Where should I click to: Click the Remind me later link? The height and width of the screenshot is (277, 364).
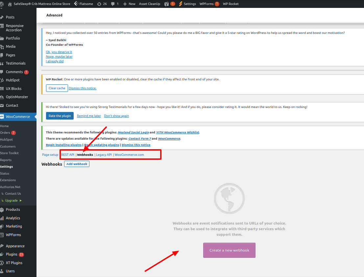[89, 116]
